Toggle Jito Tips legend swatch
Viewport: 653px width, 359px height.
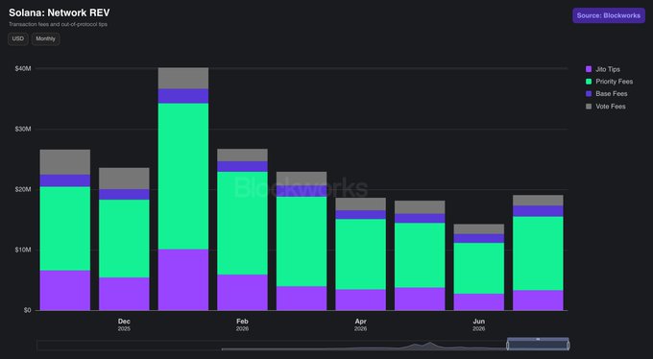click(x=589, y=69)
